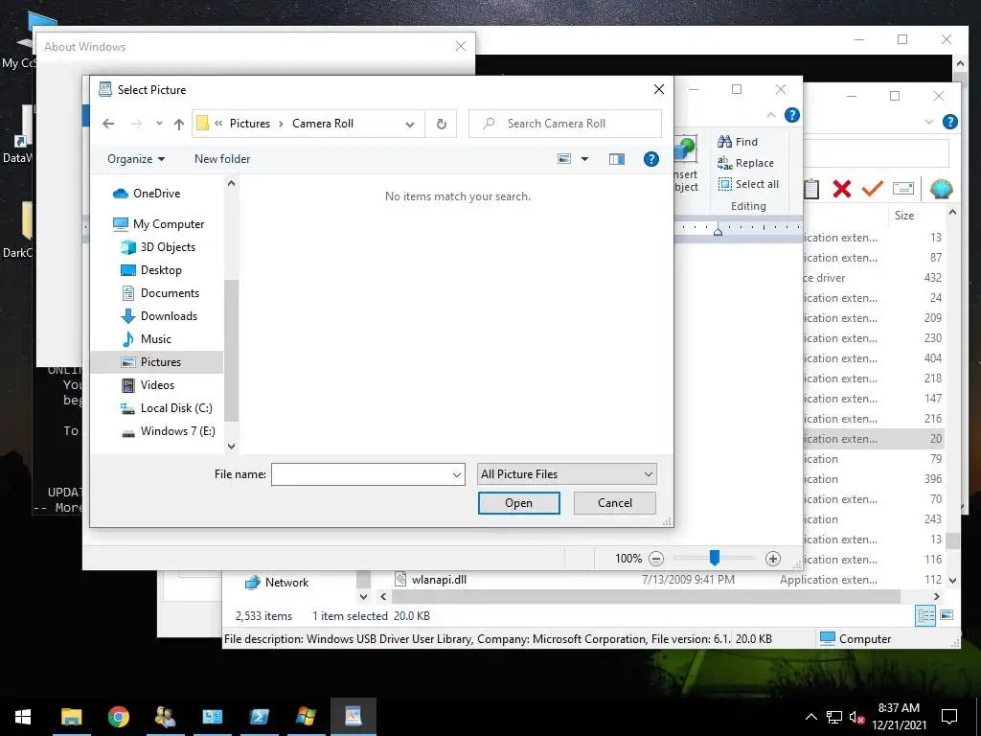Open dialog help question mark icon
981x736 pixels.
point(651,159)
